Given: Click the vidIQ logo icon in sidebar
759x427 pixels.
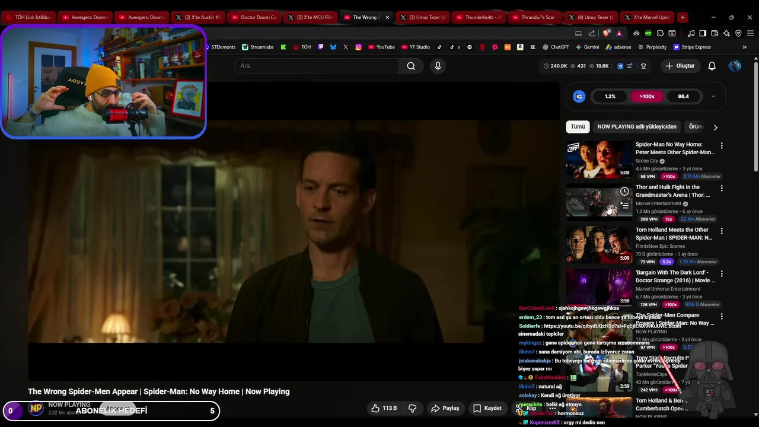Looking at the screenshot, I should coord(579,96).
